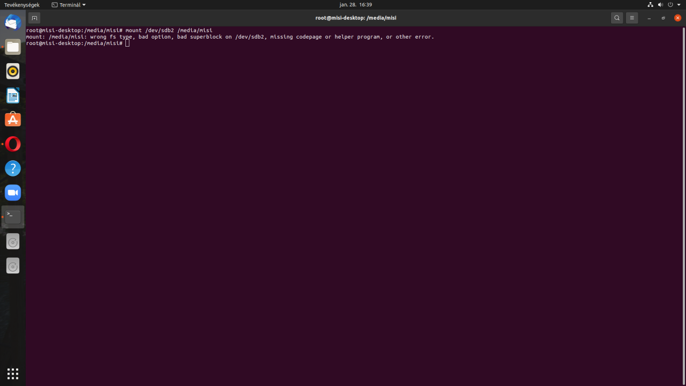Image resolution: width=686 pixels, height=386 pixels.
Task: Open the terminal hamburger menu
Action: click(632, 18)
